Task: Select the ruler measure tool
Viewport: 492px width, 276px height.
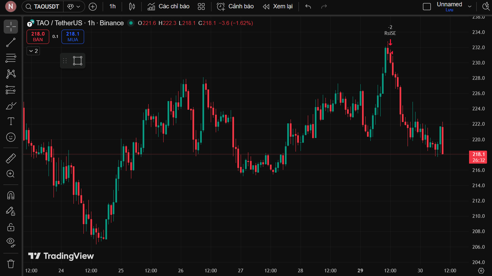Action: tap(11, 158)
